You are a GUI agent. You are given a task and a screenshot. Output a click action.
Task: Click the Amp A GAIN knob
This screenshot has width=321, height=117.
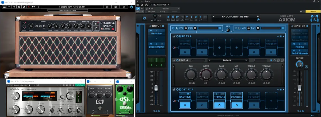click(191, 74)
